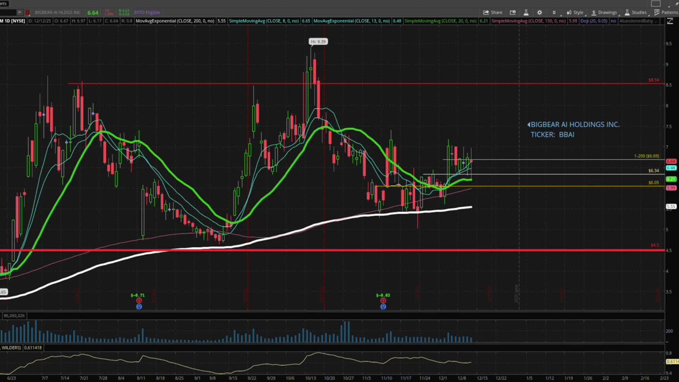Image resolution: width=679 pixels, height=382 pixels.
Task: Click the pin icon at top right
Action: 676,4
